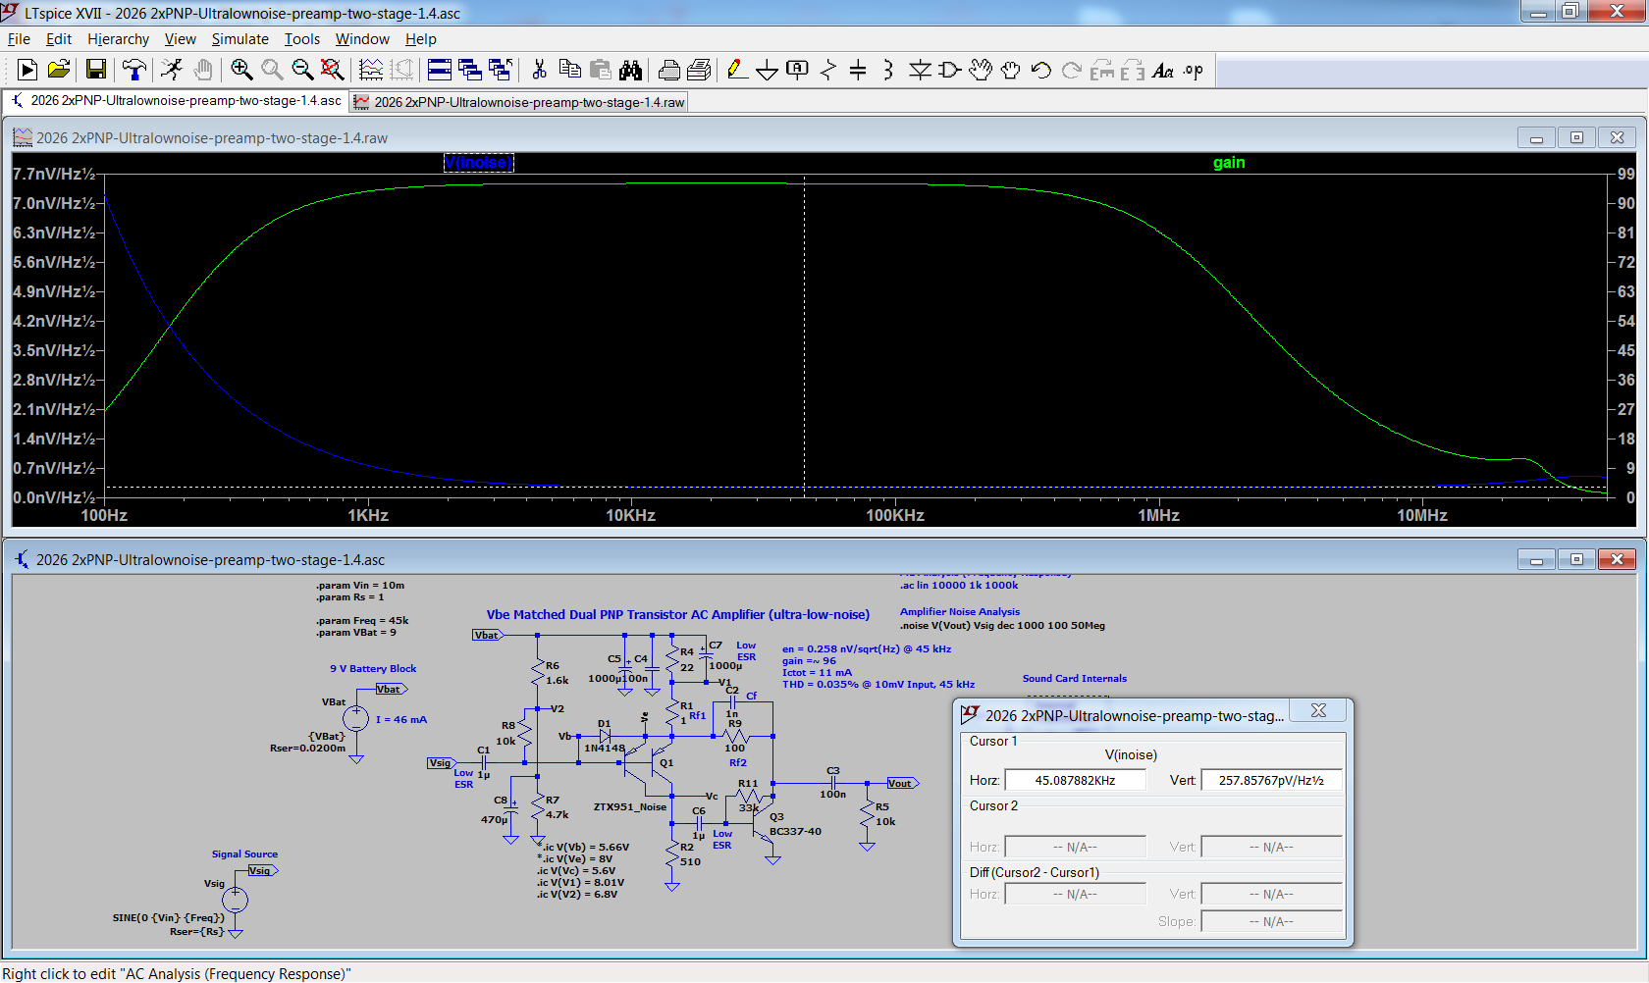
Task: Select the Draw Wire pencil tool
Action: pyautogui.click(x=737, y=70)
